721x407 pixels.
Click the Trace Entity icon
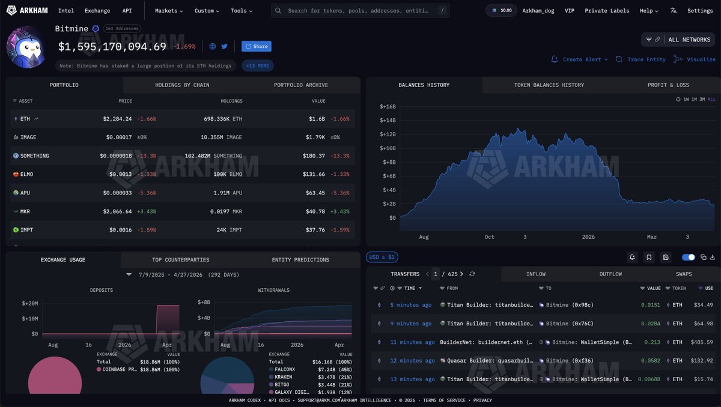(619, 59)
